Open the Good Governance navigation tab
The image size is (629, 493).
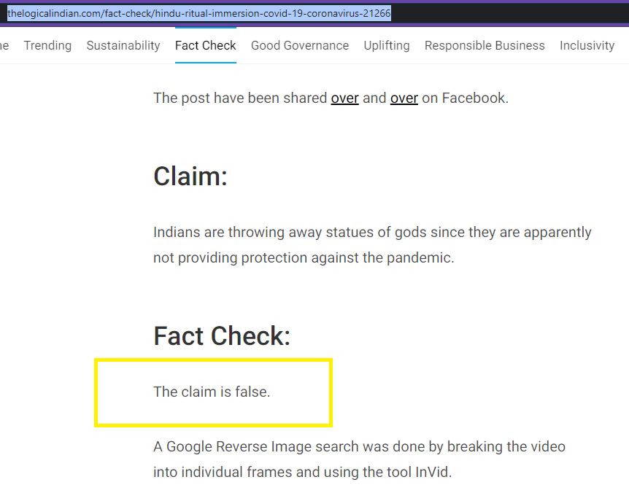coord(300,45)
